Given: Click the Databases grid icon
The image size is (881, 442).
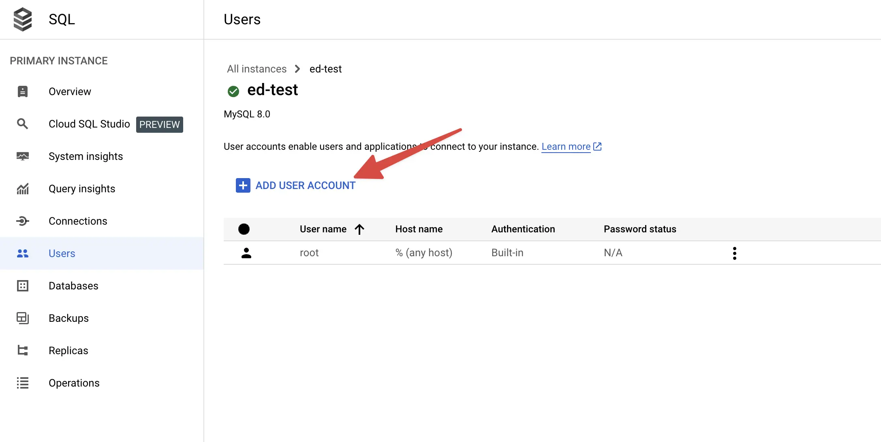Looking at the screenshot, I should click(x=23, y=286).
